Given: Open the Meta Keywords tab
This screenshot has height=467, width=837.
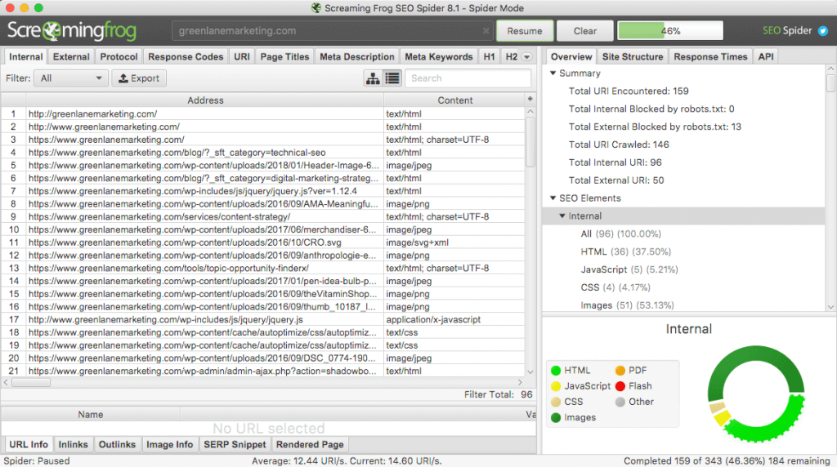Looking at the screenshot, I should pyautogui.click(x=439, y=56).
